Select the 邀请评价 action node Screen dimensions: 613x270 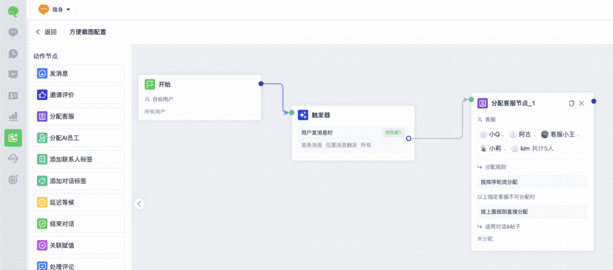coord(78,95)
